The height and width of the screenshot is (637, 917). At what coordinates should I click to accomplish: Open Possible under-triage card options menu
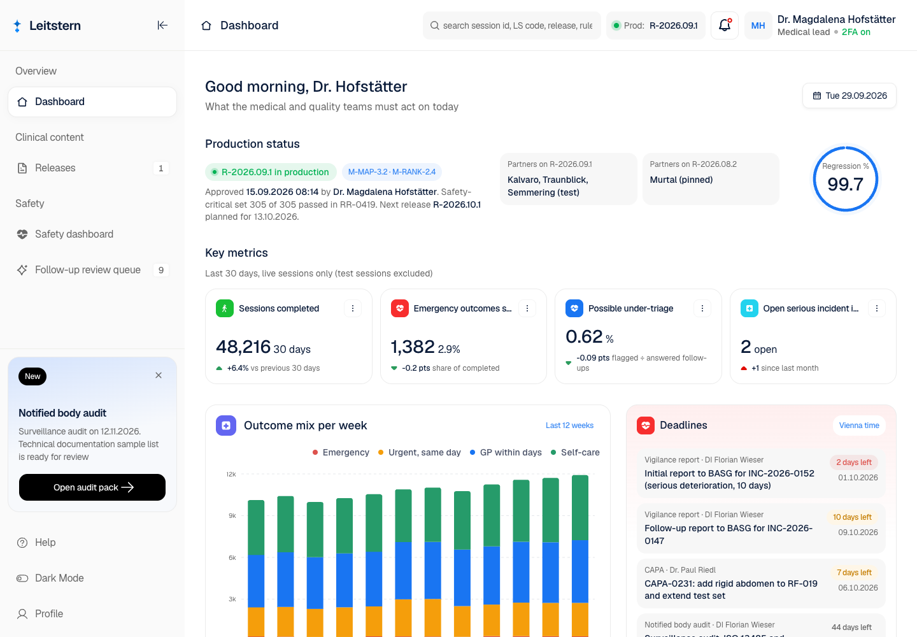[x=702, y=308]
